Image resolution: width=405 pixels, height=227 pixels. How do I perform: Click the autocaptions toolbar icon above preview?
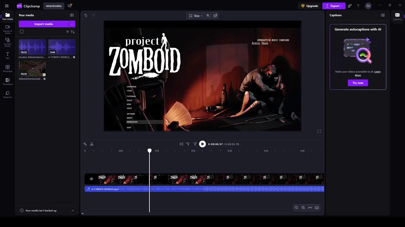tap(215, 15)
